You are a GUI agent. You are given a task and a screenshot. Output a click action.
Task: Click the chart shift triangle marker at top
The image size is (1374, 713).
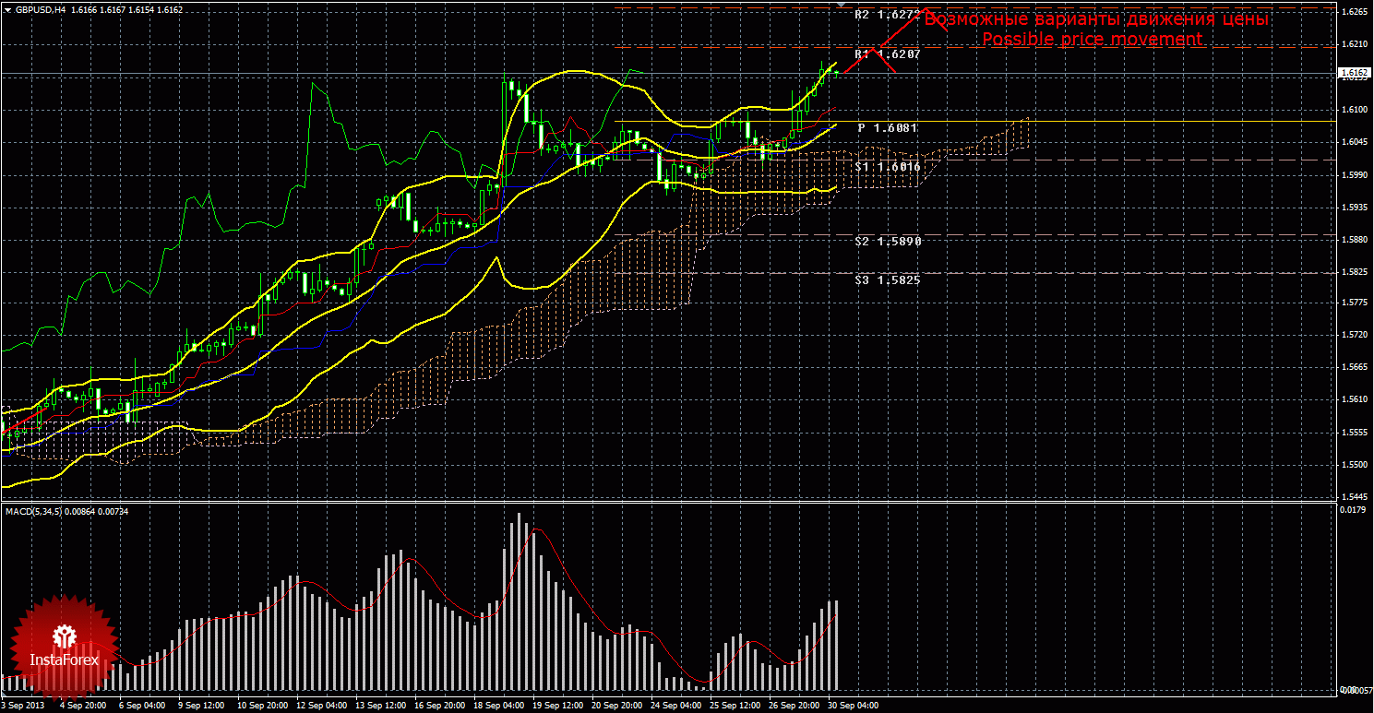point(842,5)
